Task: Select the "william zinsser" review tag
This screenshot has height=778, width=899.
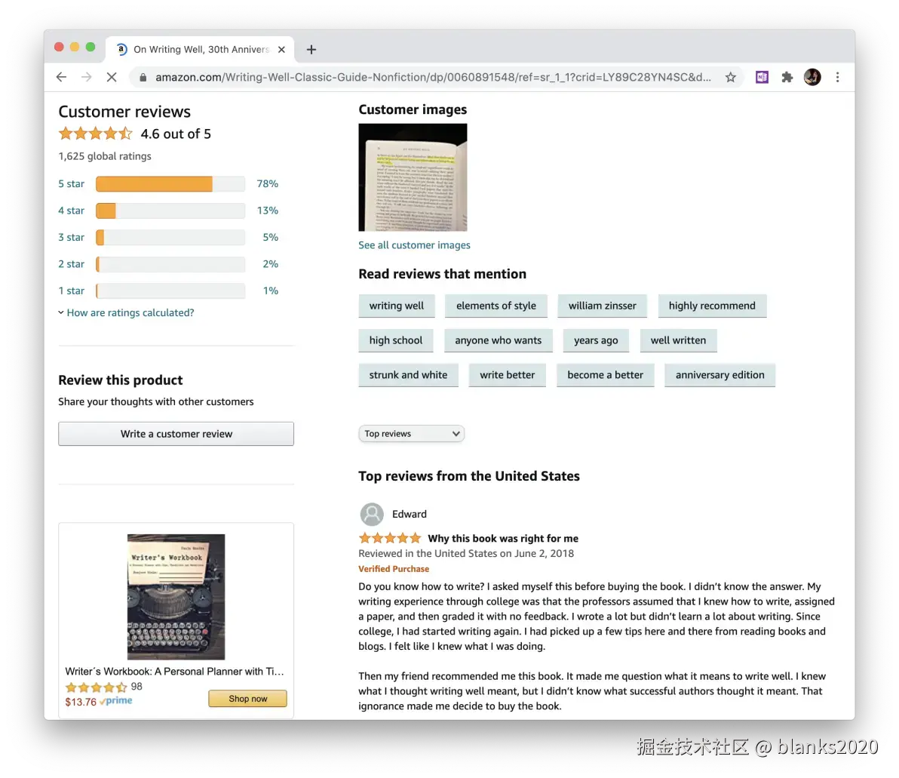Action: [x=602, y=306]
